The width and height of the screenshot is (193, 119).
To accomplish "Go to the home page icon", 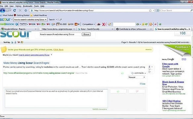I will pos(26,11).
